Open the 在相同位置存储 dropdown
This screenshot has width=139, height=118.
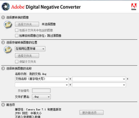tap(30, 49)
